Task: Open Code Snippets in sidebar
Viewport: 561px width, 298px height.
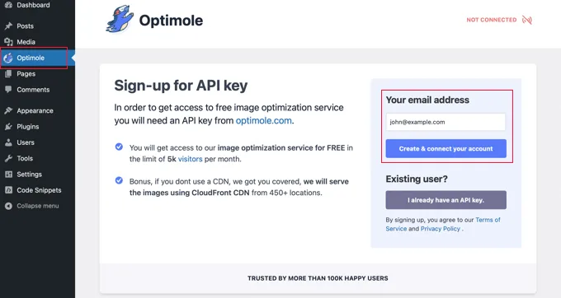Action: [x=38, y=190]
